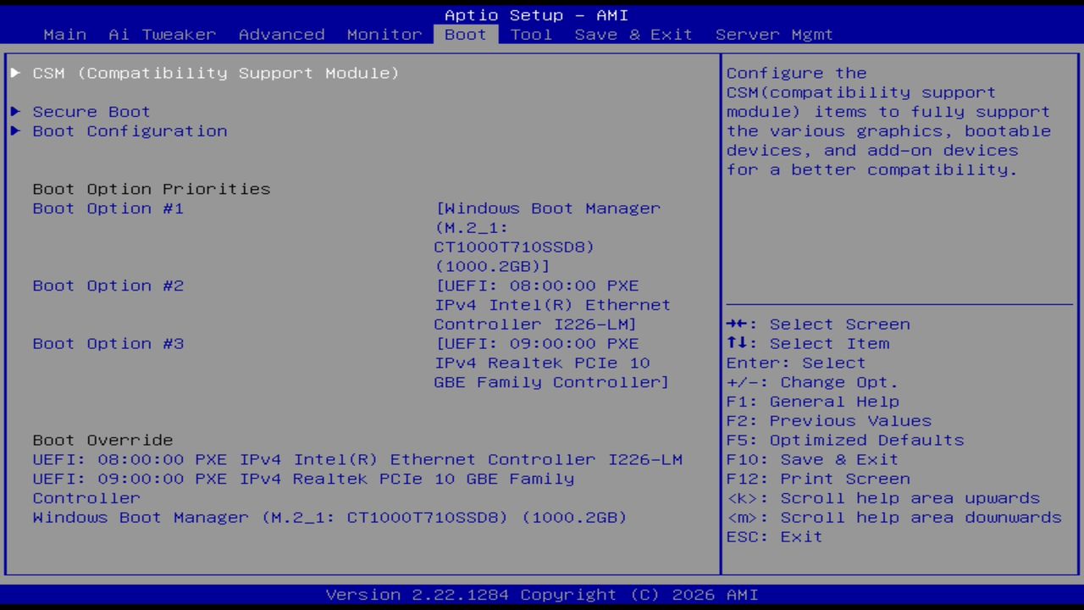
Task: Change Boot Option #3 Realtek PXE value
Action: pos(552,363)
